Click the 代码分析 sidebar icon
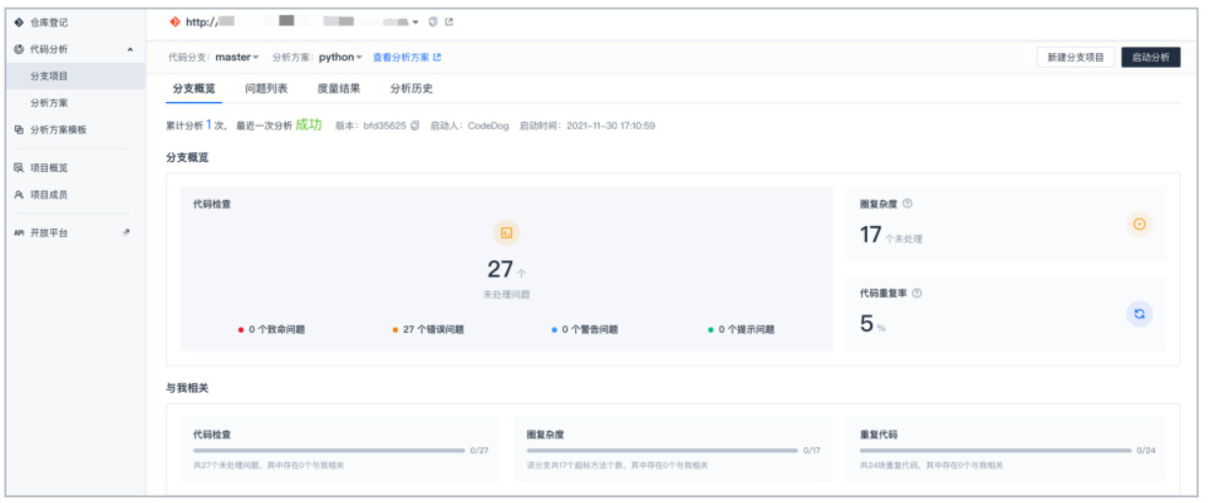 (19, 49)
